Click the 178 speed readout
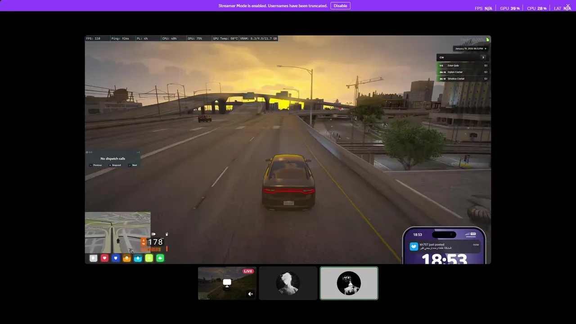The height and width of the screenshot is (324, 576). coord(155,242)
